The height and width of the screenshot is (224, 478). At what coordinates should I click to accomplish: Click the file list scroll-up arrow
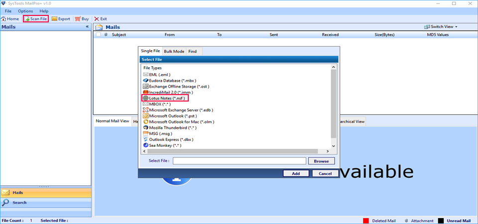334,67
